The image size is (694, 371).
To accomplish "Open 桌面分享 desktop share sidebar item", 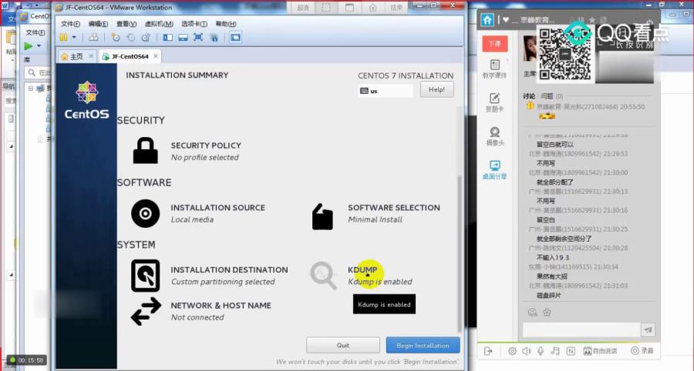I will point(495,170).
